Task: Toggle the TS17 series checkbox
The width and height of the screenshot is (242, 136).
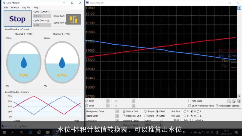Action: 87,101
